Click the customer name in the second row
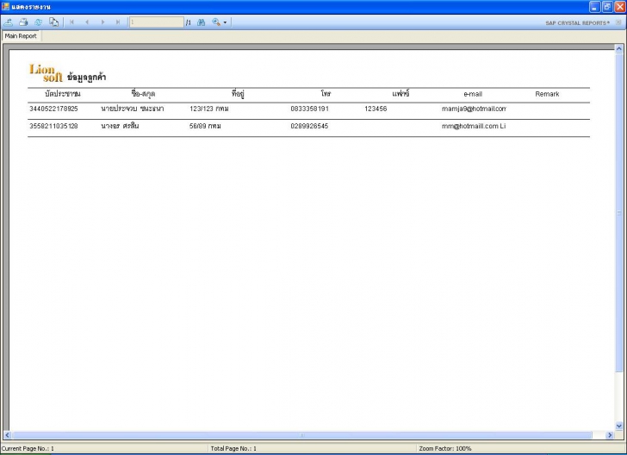This screenshot has width=627, height=455. point(120,126)
